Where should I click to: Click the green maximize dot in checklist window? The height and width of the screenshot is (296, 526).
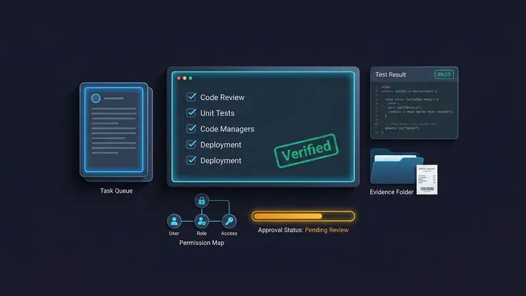191,78
